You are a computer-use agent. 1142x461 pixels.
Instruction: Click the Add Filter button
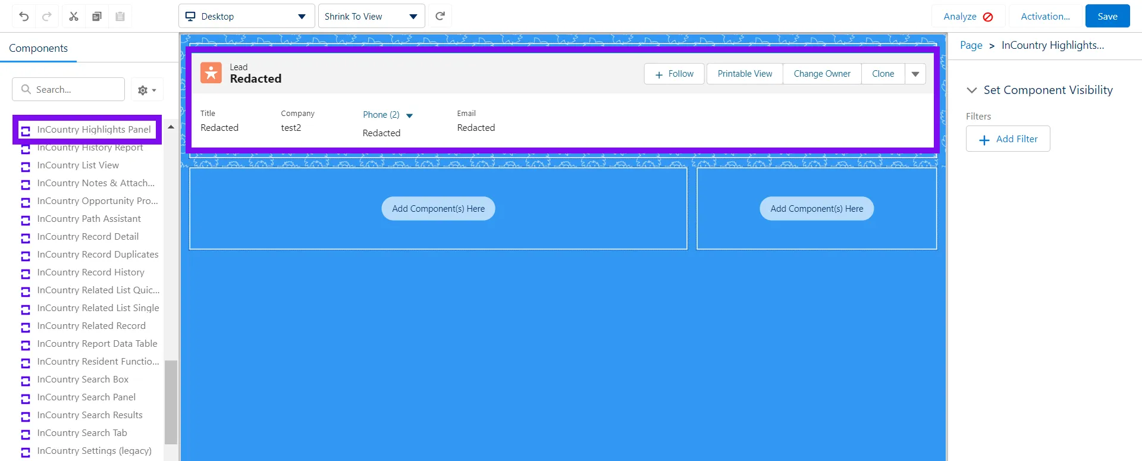1008,139
